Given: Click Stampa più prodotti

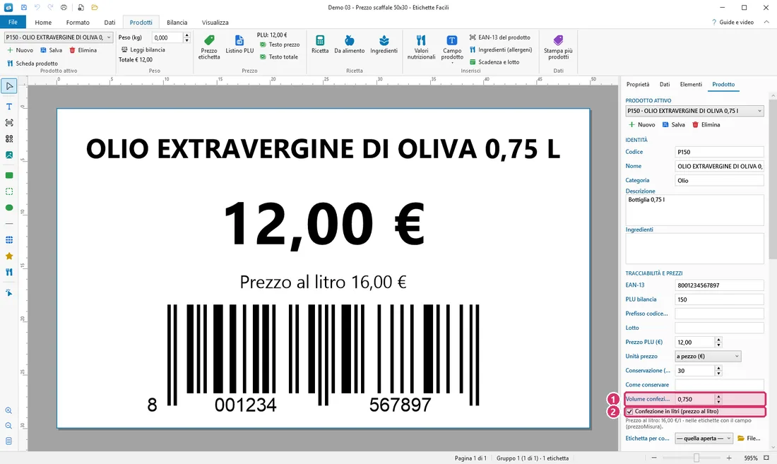Looking at the screenshot, I should pos(558,47).
